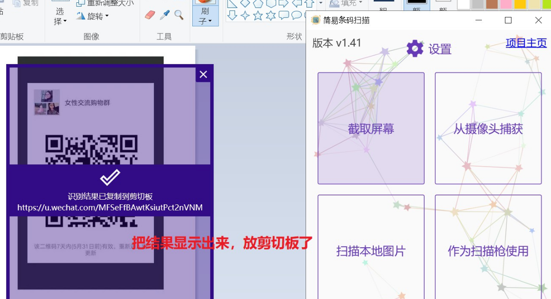The height and width of the screenshot is (299, 551).
Task: Click the 扫描本地图片 scan local image button
Action: pos(370,251)
